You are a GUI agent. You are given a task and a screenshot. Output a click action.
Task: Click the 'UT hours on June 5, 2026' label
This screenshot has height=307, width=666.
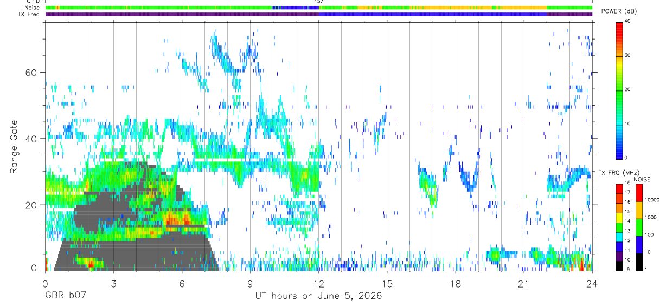point(318,296)
